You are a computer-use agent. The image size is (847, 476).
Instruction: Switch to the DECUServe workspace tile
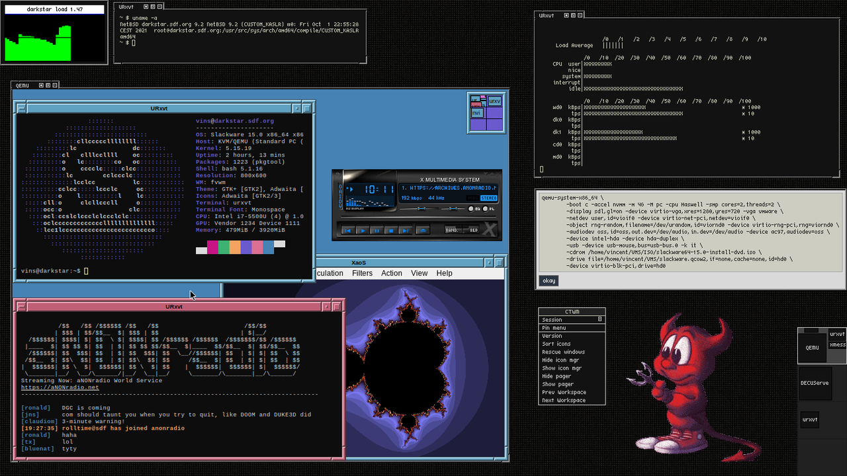(815, 383)
